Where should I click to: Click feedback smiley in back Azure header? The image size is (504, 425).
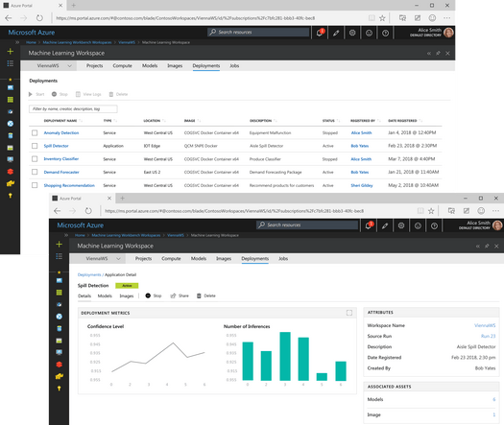pos(369,33)
